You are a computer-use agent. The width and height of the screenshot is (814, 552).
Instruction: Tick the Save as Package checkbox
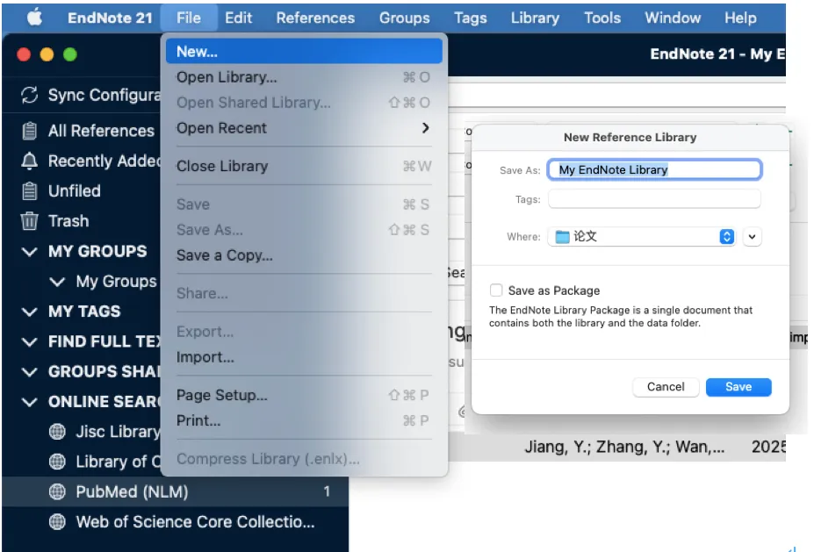pyautogui.click(x=496, y=290)
